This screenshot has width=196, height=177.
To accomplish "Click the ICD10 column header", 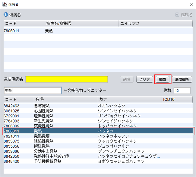I will (177, 99).
